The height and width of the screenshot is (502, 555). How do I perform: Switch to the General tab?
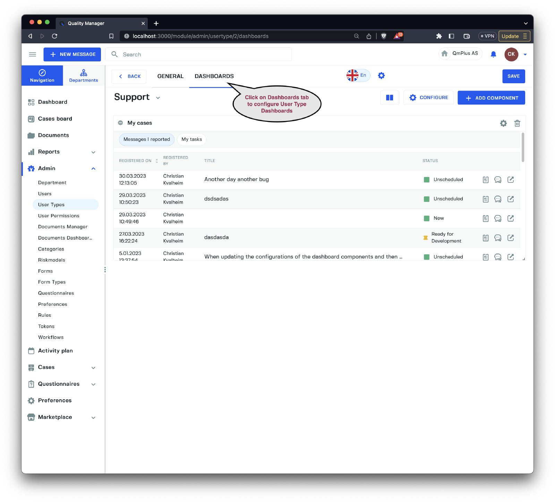pyautogui.click(x=170, y=76)
